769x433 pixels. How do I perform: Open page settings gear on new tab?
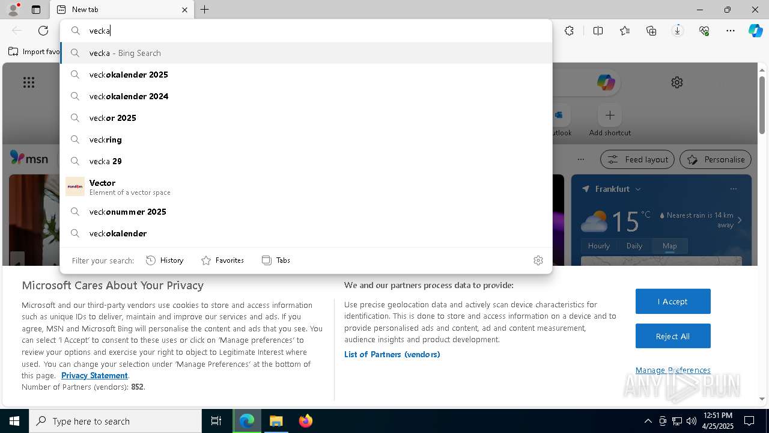pos(677,82)
